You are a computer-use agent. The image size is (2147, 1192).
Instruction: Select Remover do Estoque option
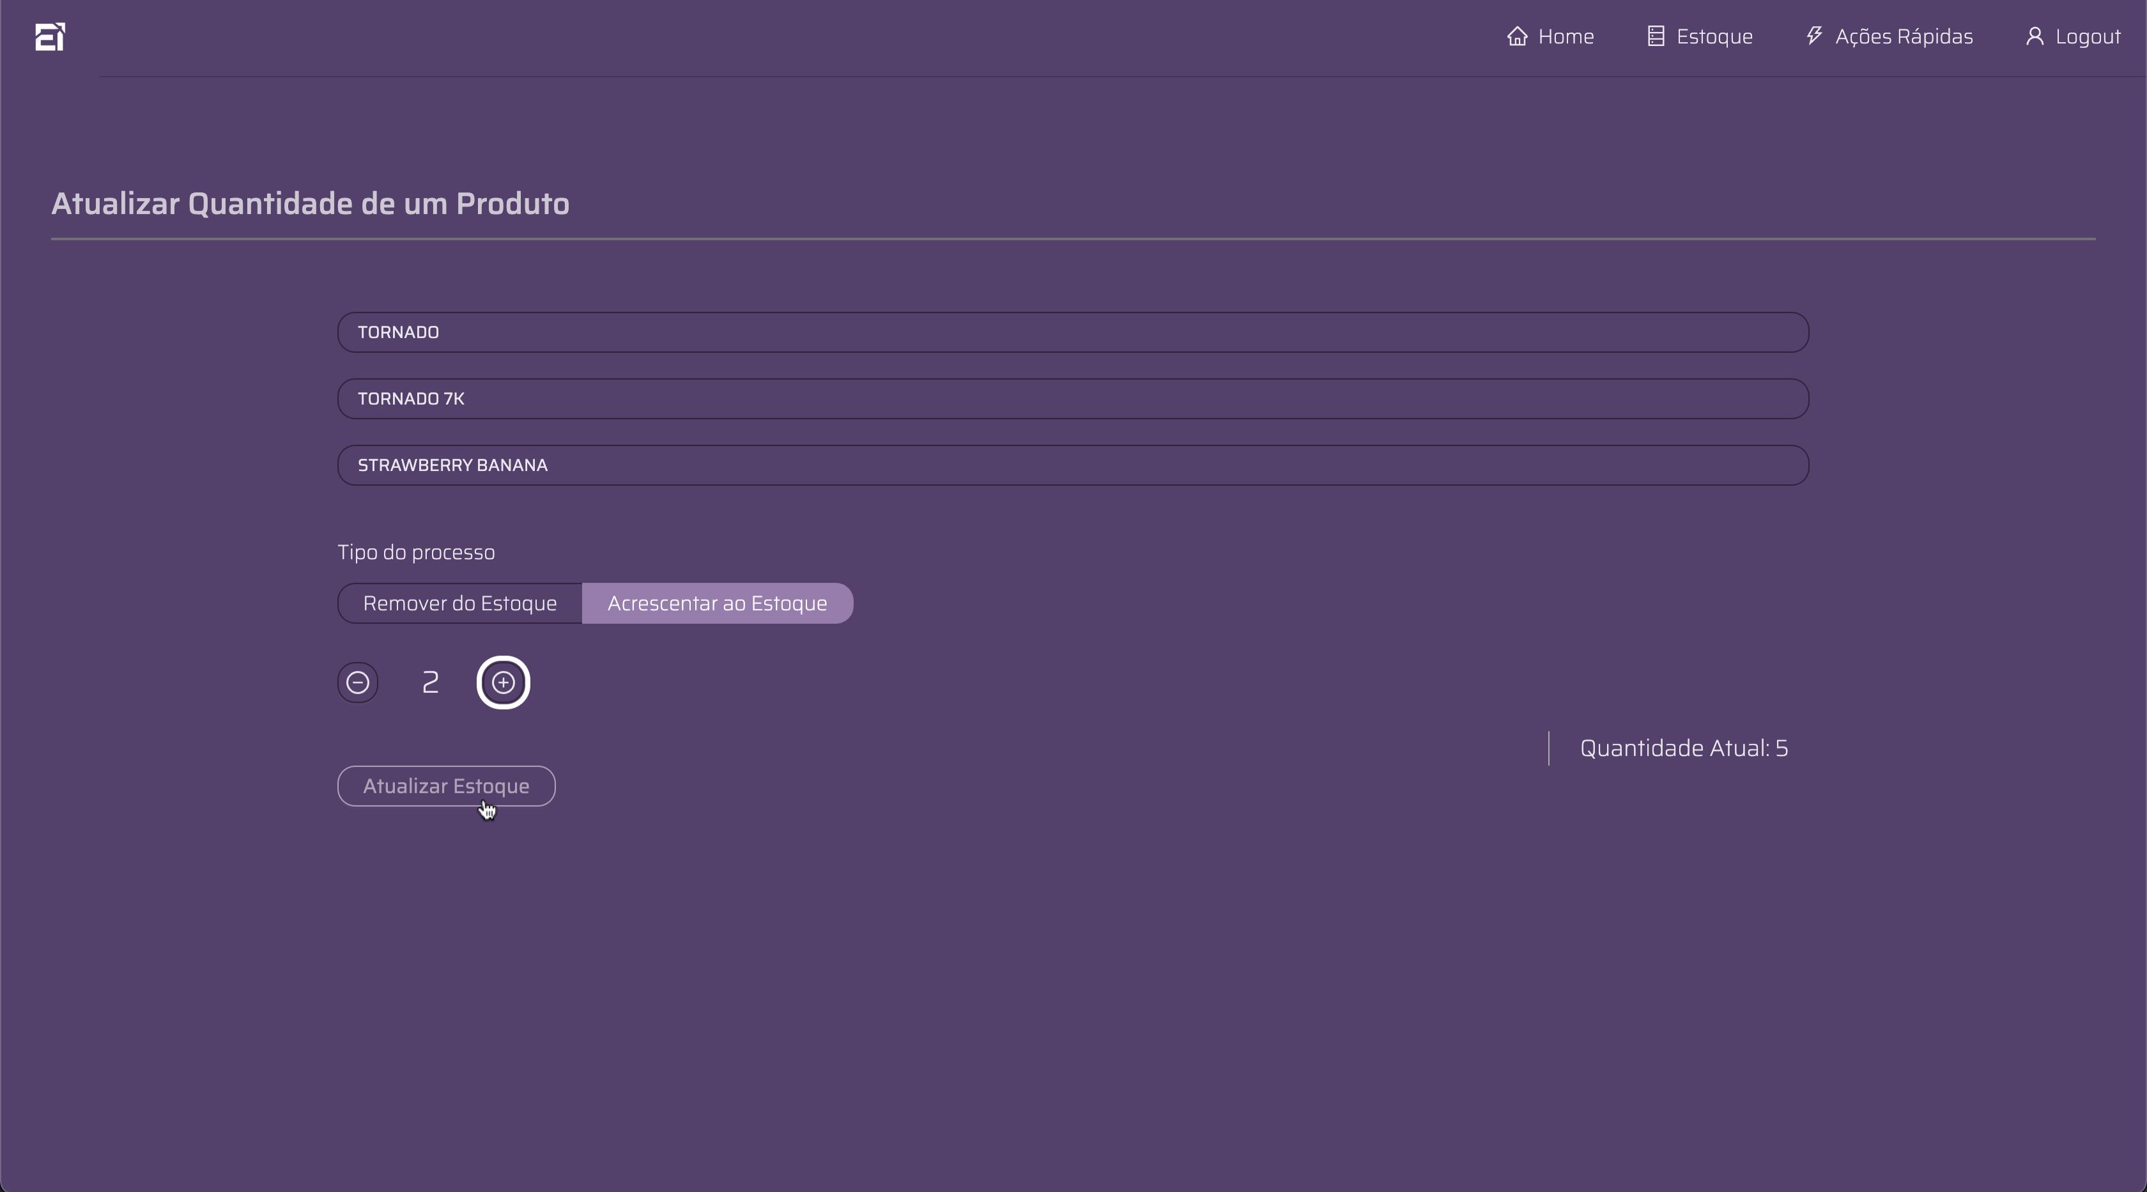click(460, 603)
